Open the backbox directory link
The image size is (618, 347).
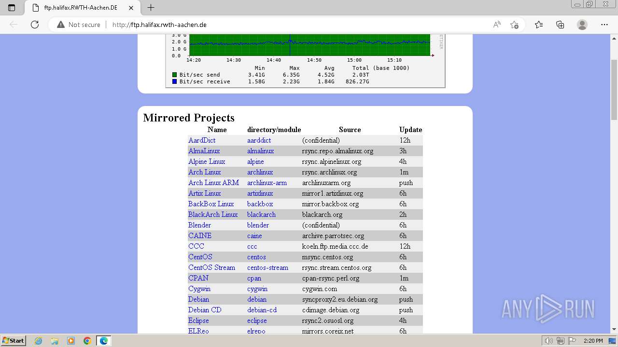tap(260, 204)
